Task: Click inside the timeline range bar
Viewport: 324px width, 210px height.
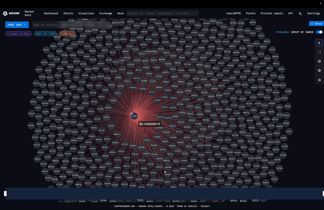Action: tap(164, 194)
